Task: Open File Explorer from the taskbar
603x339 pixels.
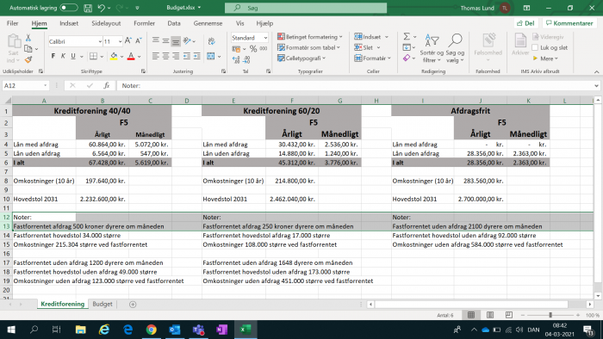Action: [80, 330]
